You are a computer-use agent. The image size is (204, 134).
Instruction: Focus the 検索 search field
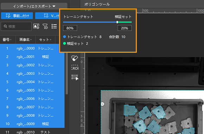point(16,26)
